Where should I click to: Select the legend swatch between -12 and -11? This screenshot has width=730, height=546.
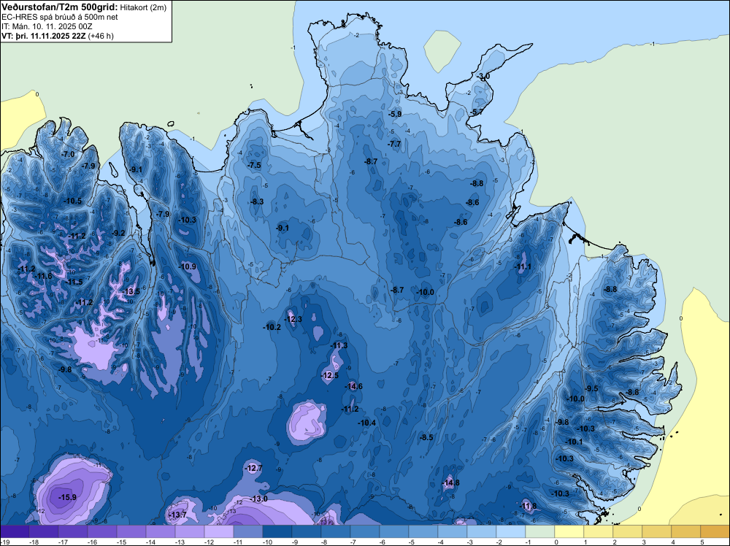click(x=219, y=531)
